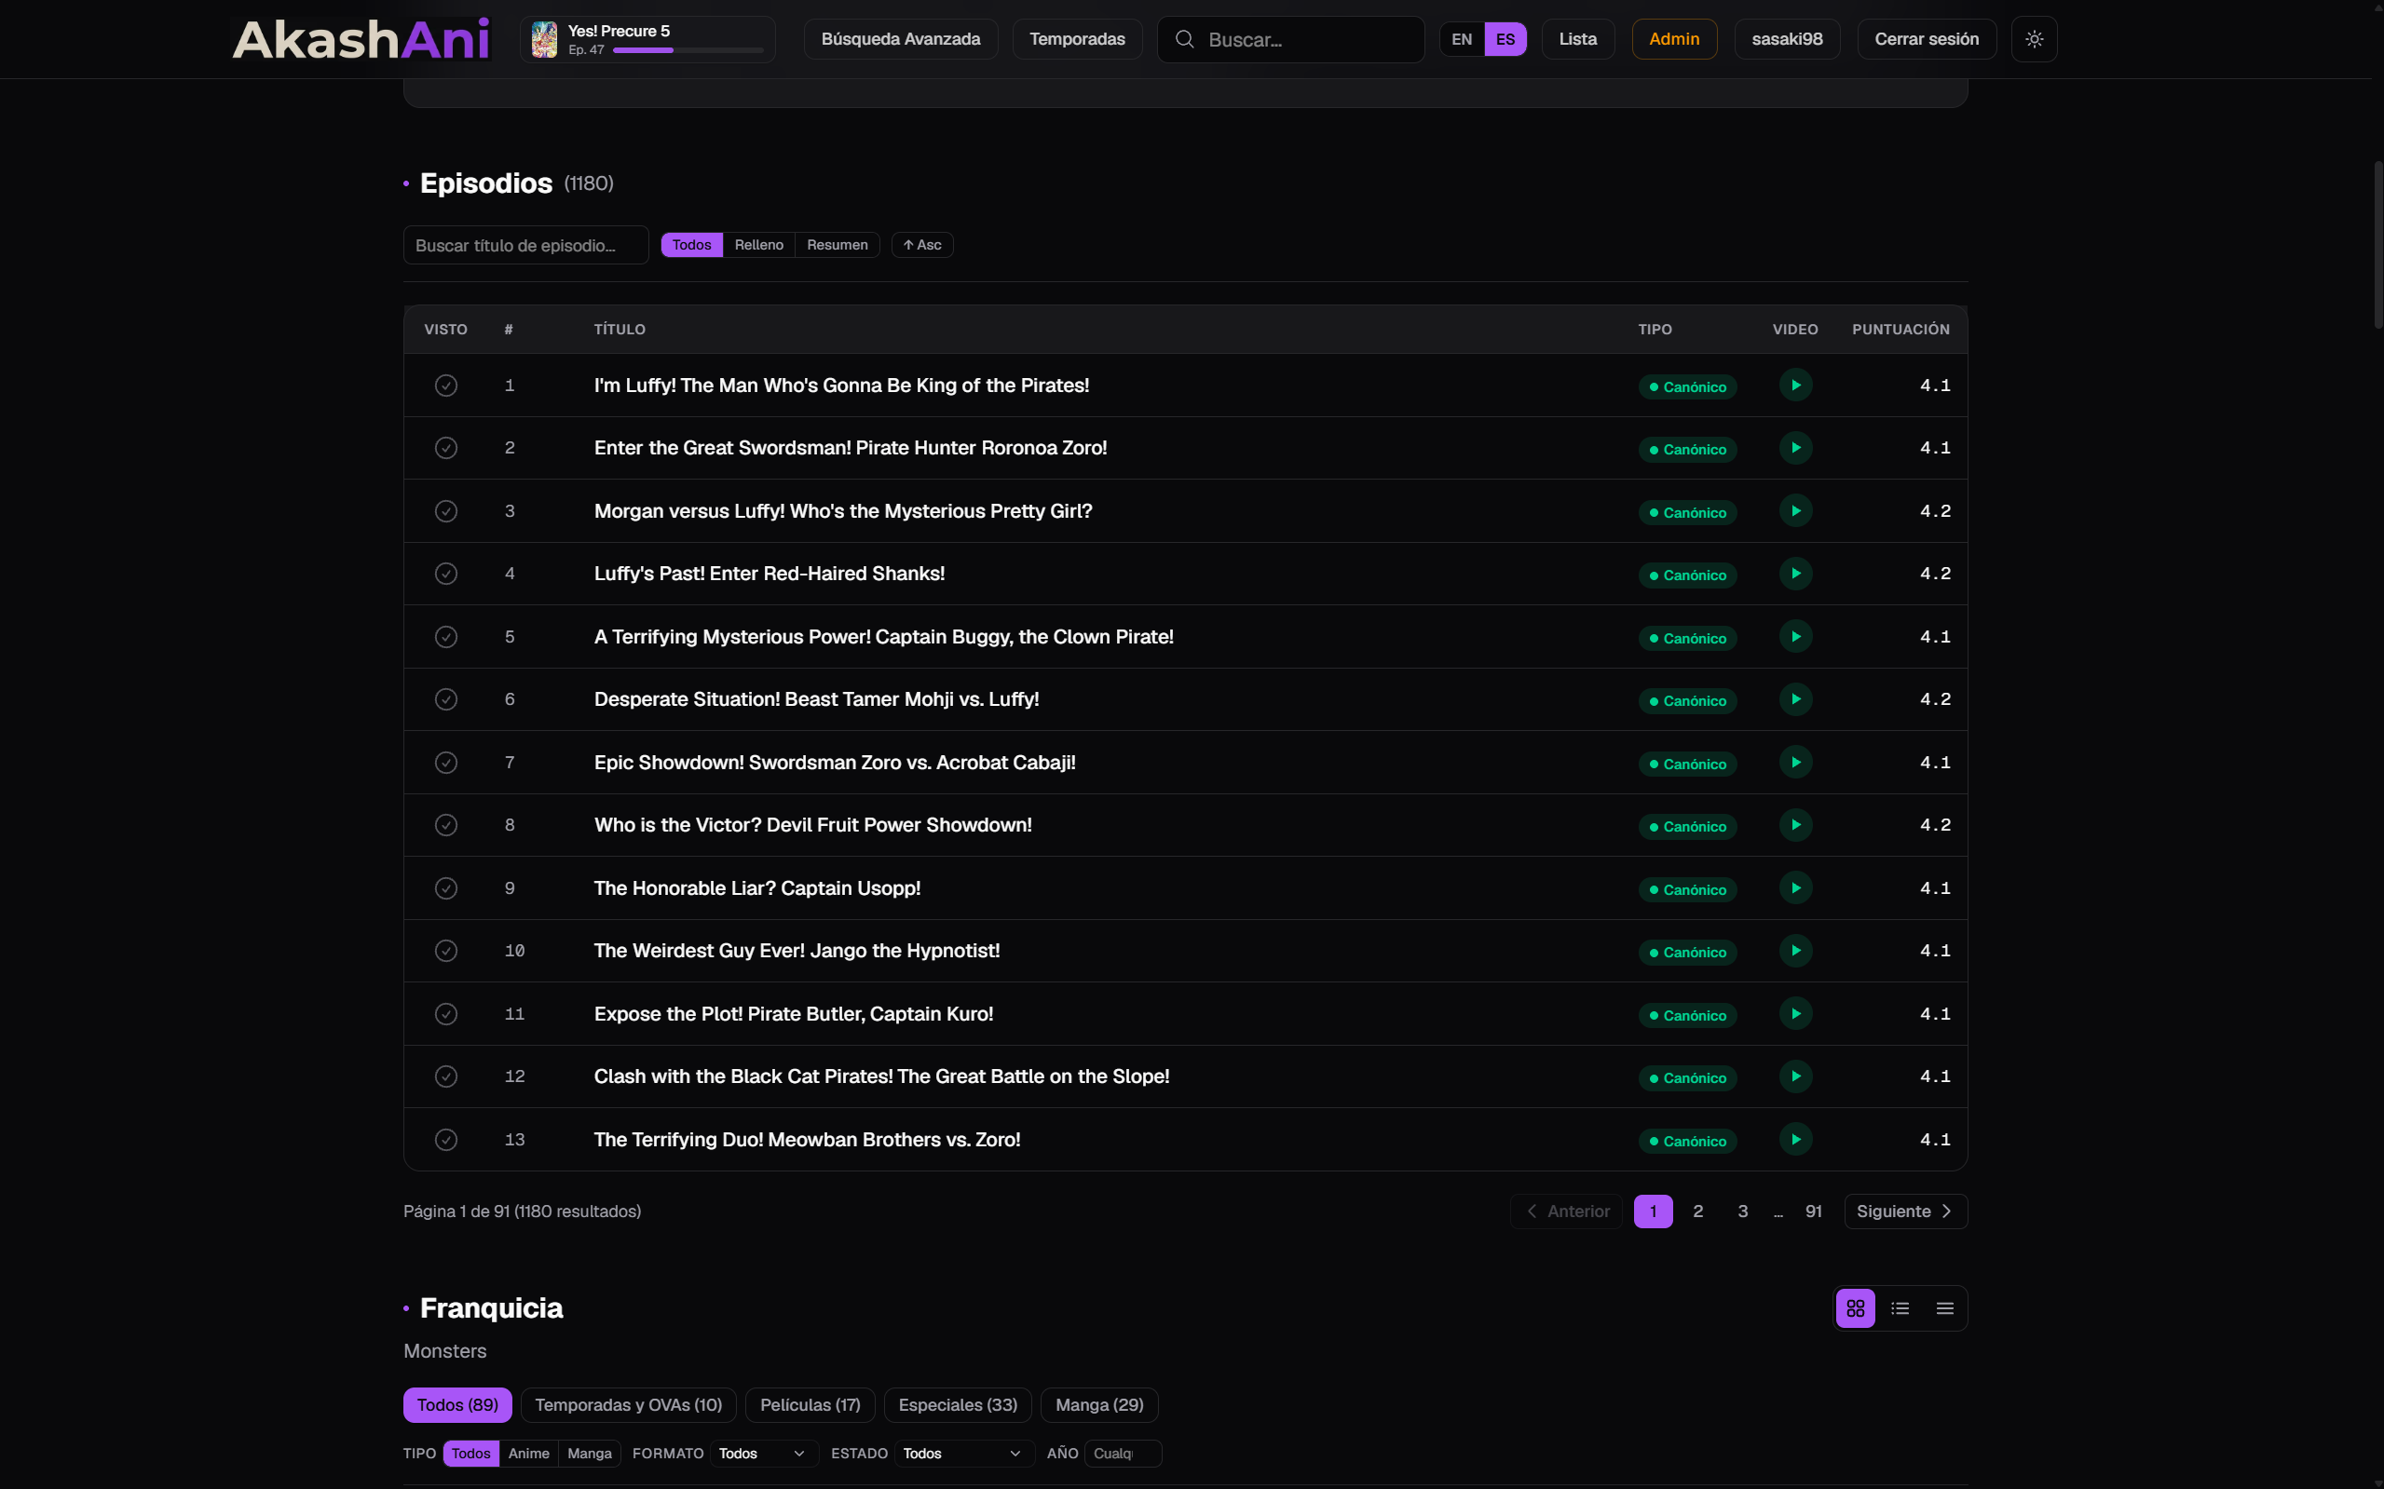Play video for episode 5 Captain Buggy

point(1795,637)
